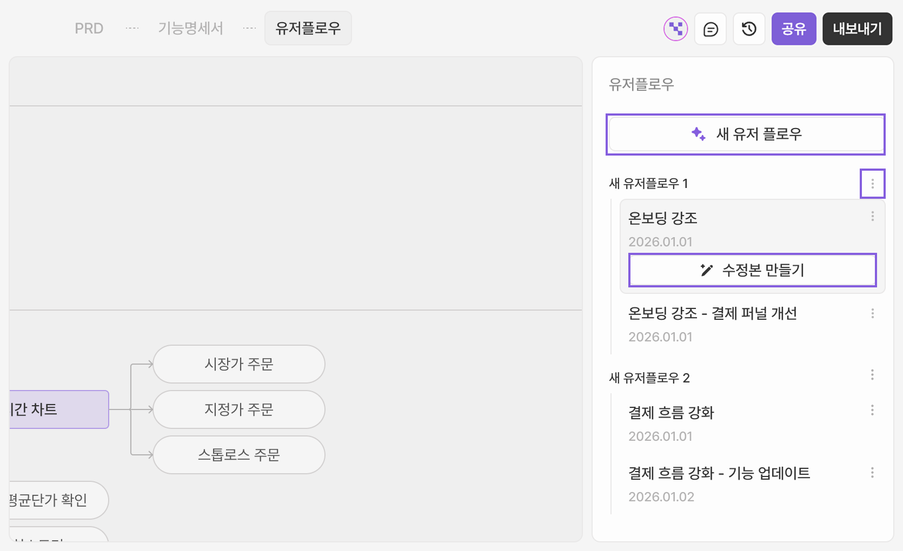The image size is (903, 551).
Task: Switch to the PRD tab
Action: 89,29
